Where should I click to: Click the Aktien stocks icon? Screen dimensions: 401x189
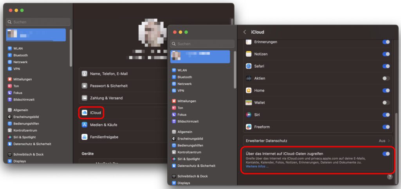coord(248,78)
